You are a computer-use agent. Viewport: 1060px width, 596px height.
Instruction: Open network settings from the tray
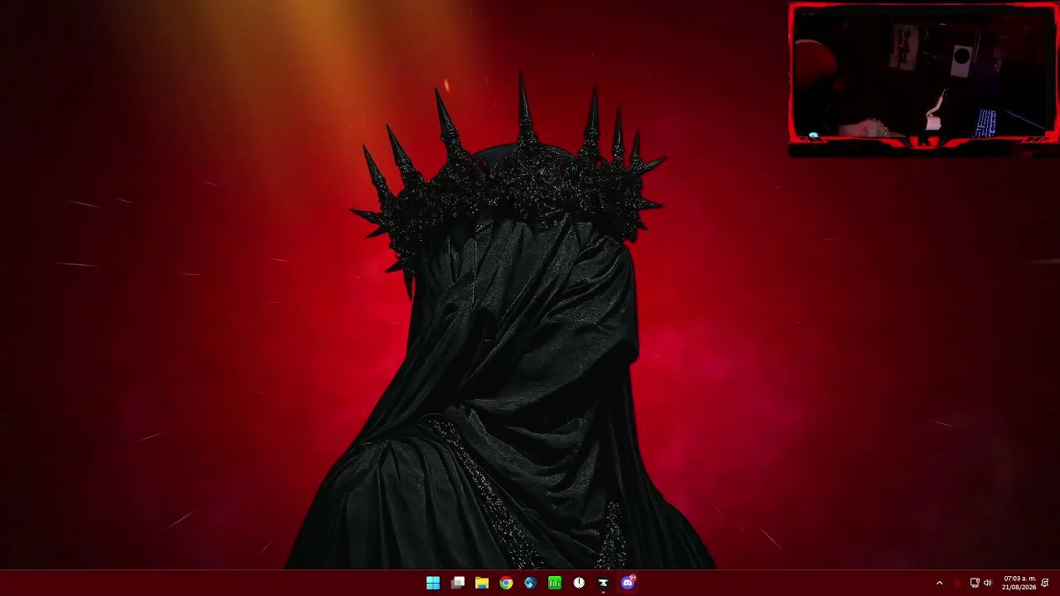coord(975,583)
